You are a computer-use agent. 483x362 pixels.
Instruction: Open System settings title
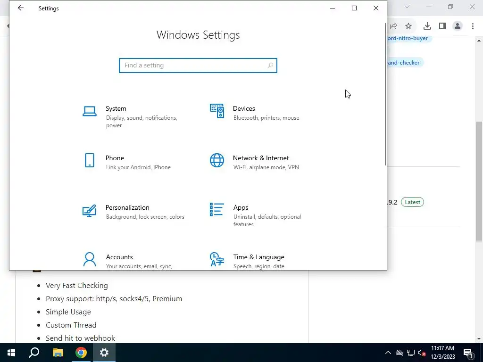coord(116,108)
